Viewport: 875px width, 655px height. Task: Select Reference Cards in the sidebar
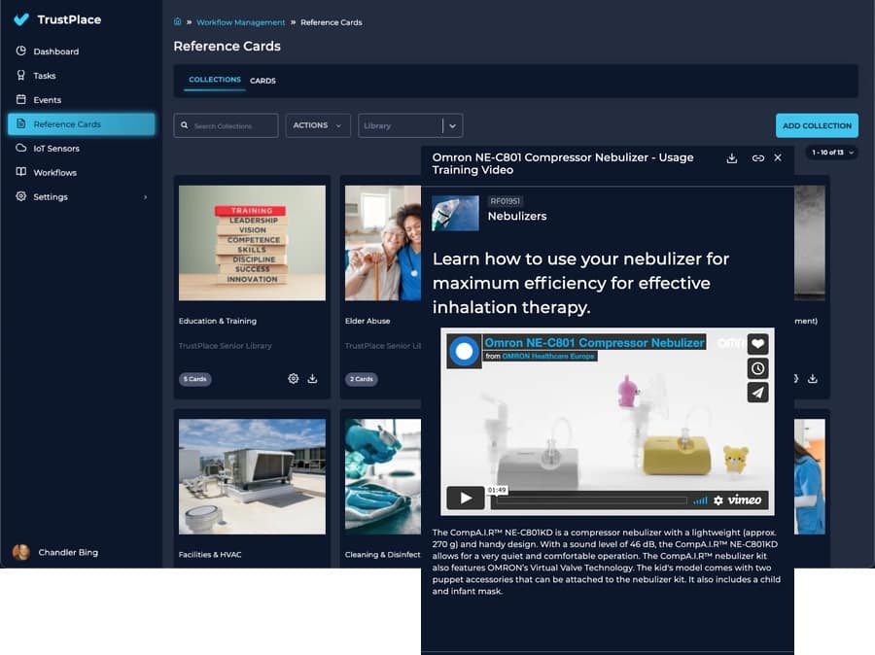click(x=82, y=123)
